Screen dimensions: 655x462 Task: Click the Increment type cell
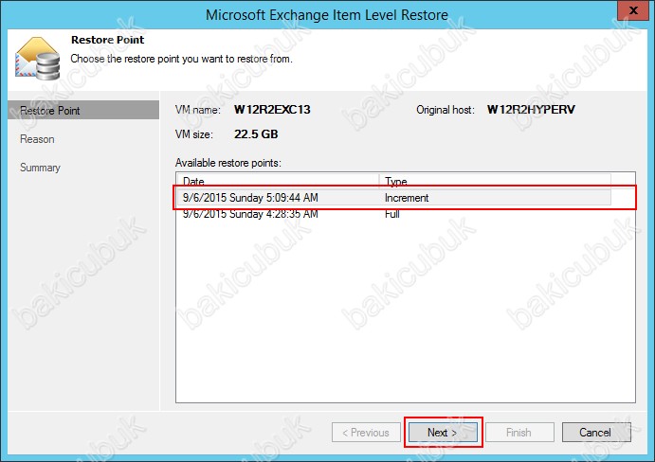(x=407, y=198)
